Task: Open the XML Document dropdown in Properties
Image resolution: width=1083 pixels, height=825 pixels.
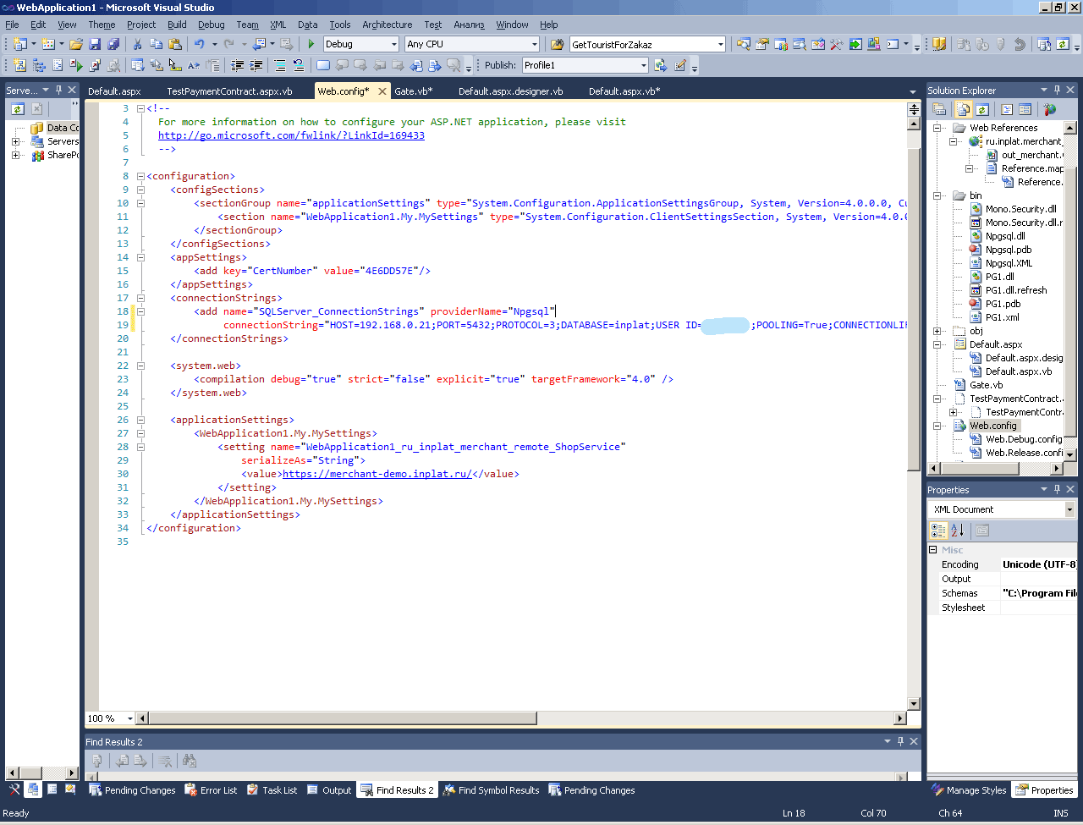Action: pos(1069,509)
